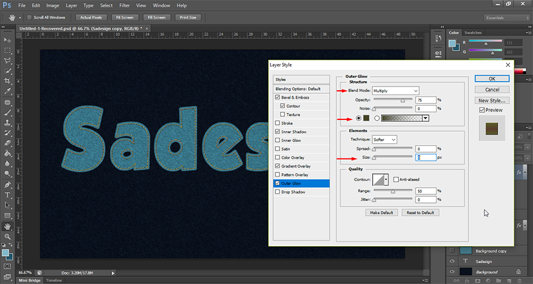Expand the status bar info arrow
This screenshot has width=533, height=284.
point(113,273)
